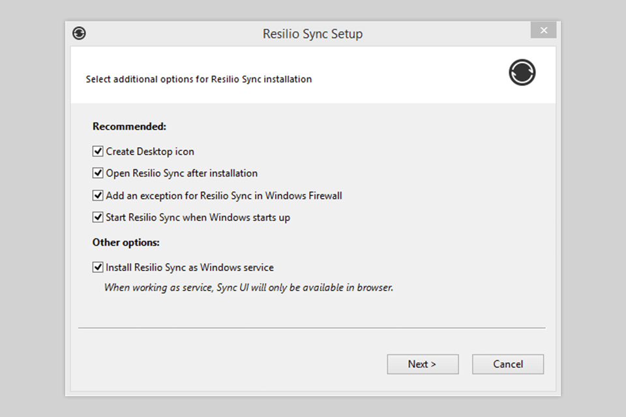
Task: Click the italic note about Sync UI in browser
Action: click(x=248, y=287)
